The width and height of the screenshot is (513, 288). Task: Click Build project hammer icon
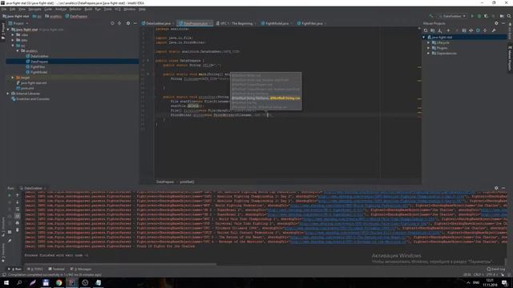tap(431, 16)
